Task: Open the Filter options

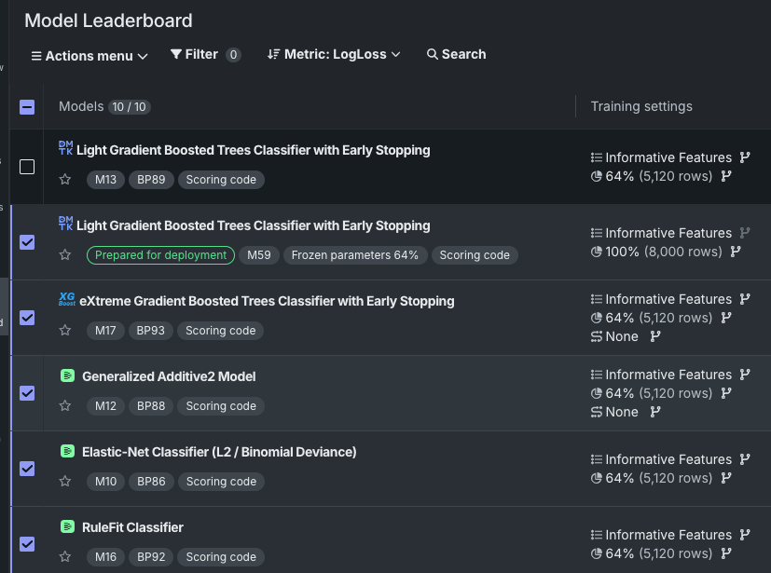Action: (205, 55)
